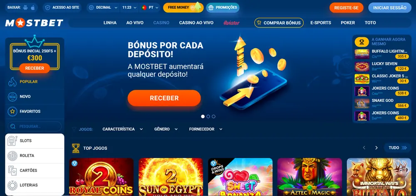The height and width of the screenshot is (196, 416).
Task: Open the Slots category icon
Action: pyautogui.click(x=12, y=141)
